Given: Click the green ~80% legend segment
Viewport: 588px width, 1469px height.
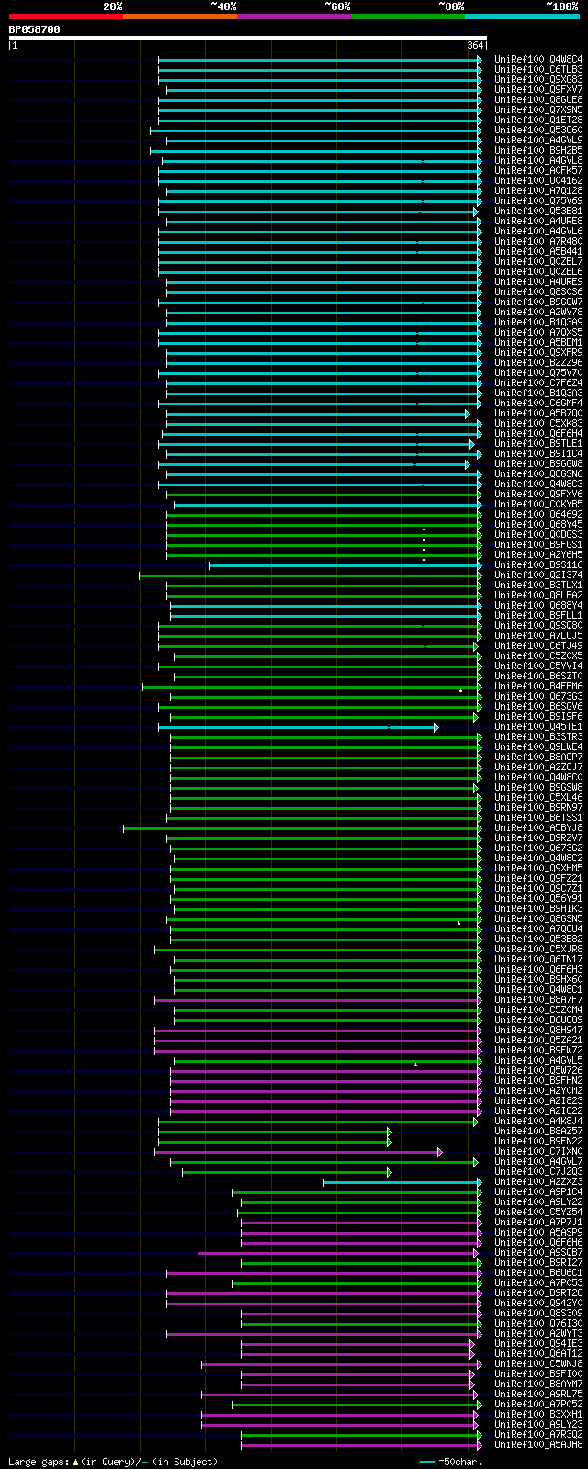Looking at the screenshot, I should point(408,16).
